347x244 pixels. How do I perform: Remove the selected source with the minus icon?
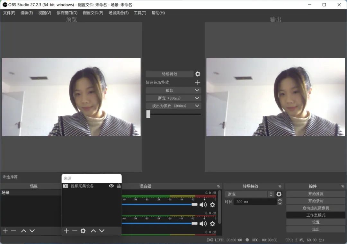75,231
